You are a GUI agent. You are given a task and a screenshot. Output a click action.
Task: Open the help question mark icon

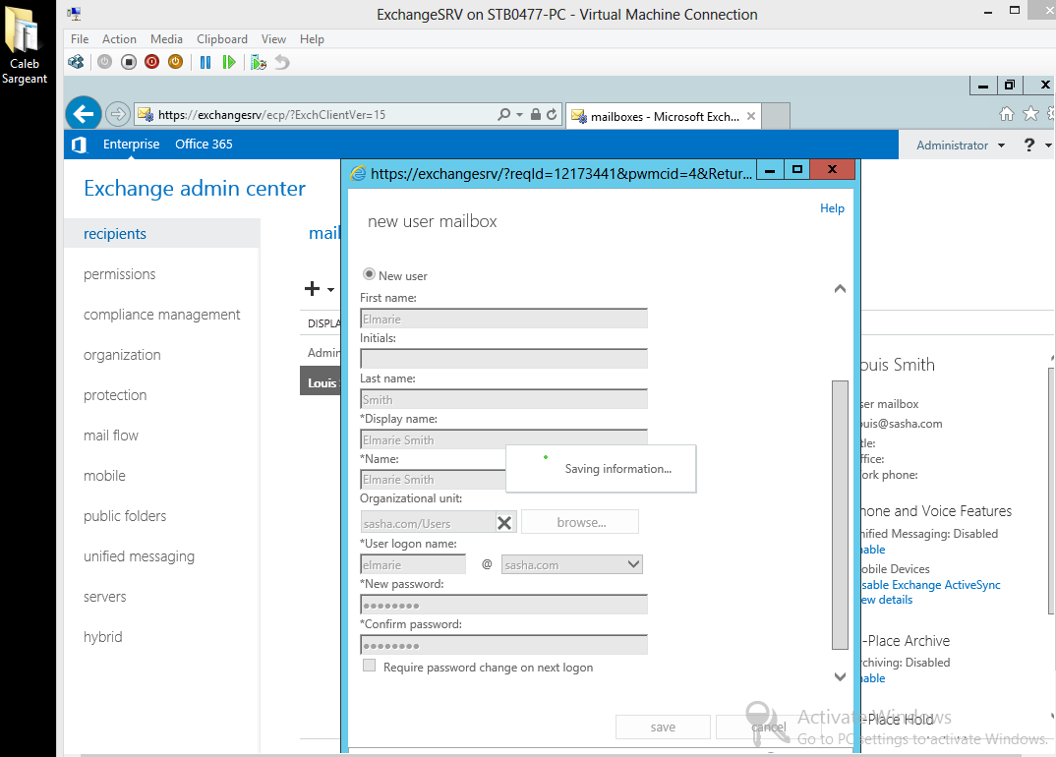(1029, 145)
